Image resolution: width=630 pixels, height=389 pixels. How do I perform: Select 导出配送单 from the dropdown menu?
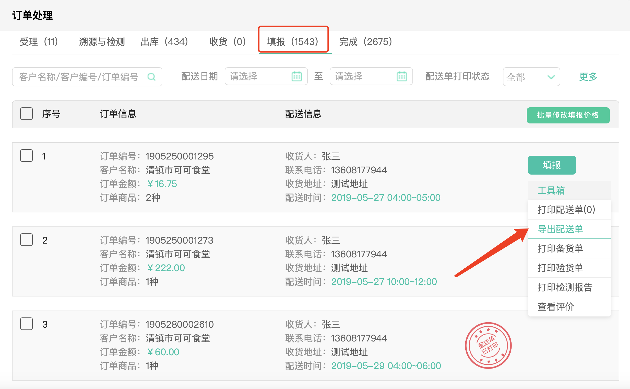click(561, 229)
